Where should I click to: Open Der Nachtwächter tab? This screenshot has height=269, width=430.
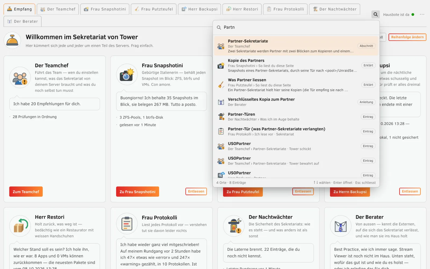(x=335, y=9)
